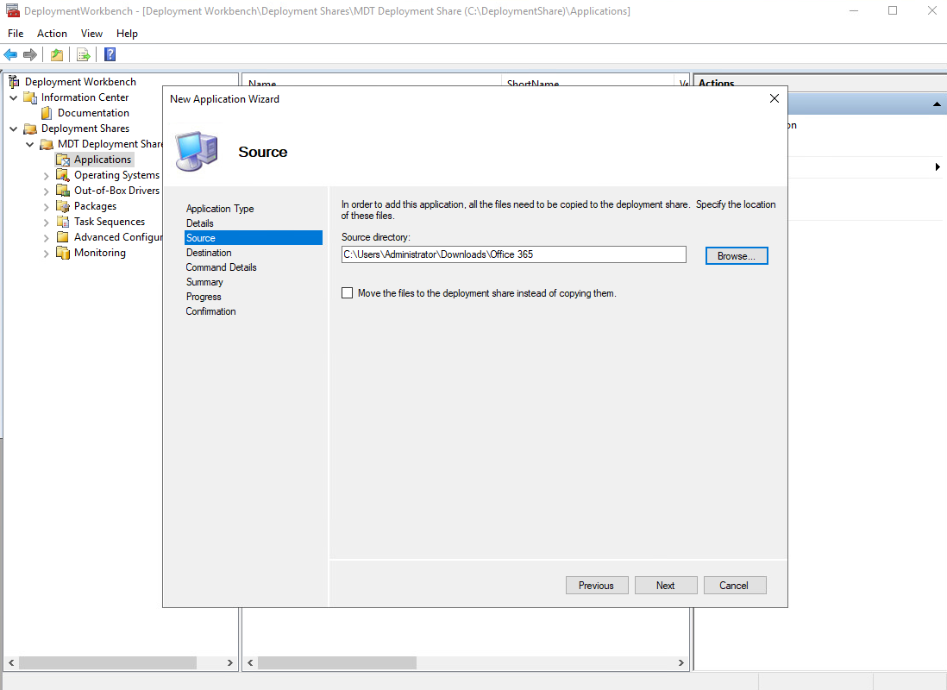Click the Operating Systems folder icon
The width and height of the screenshot is (947, 690).
tap(63, 175)
